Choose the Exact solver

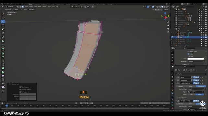pos(200,94)
